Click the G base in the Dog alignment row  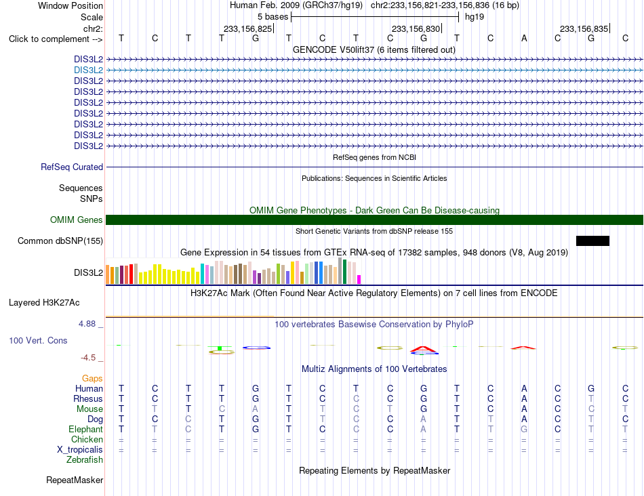coord(256,419)
